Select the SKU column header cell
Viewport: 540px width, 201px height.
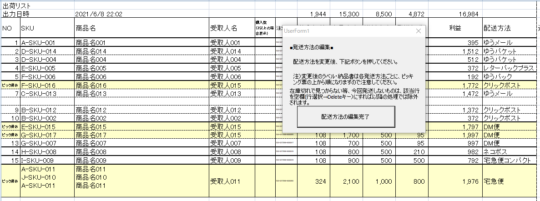pyautogui.click(x=27, y=28)
